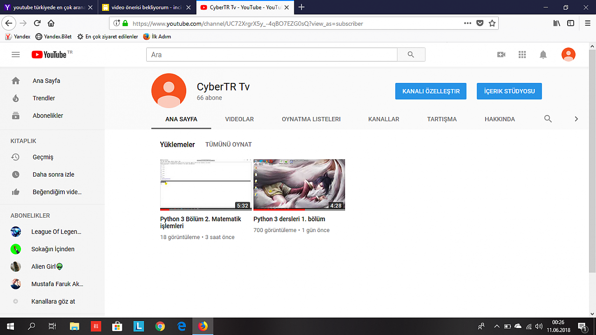Select the ANA SAYFA channel tab
596x335 pixels.
click(181, 119)
